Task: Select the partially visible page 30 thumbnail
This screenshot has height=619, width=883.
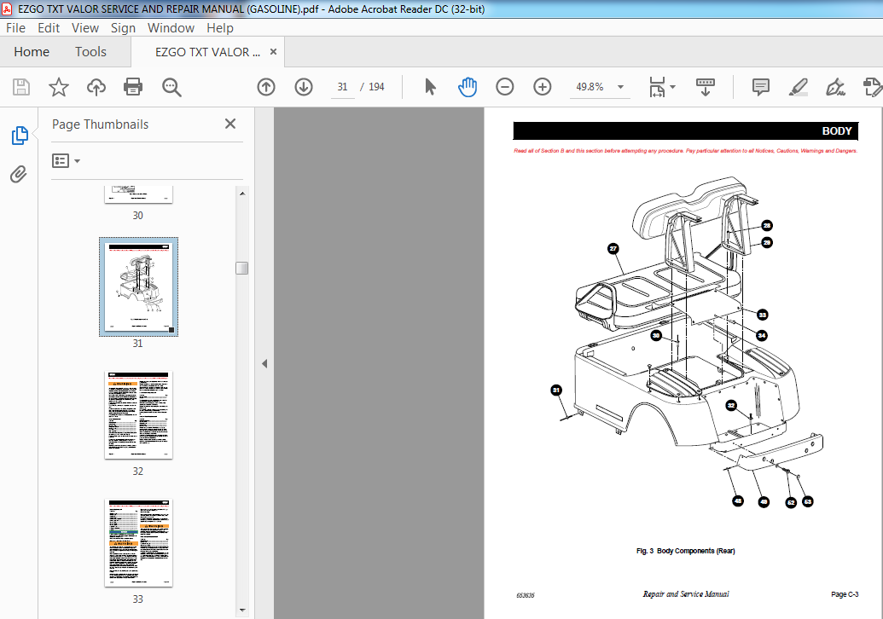Action: [x=138, y=194]
